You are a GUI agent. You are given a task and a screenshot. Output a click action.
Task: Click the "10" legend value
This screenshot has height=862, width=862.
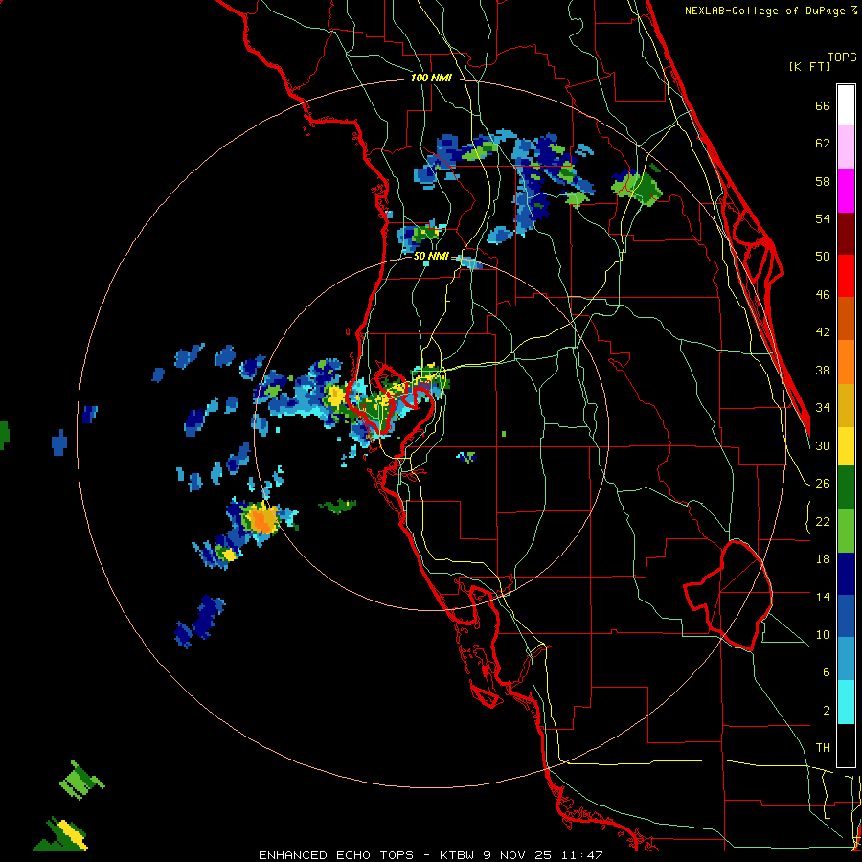tap(823, 634)
